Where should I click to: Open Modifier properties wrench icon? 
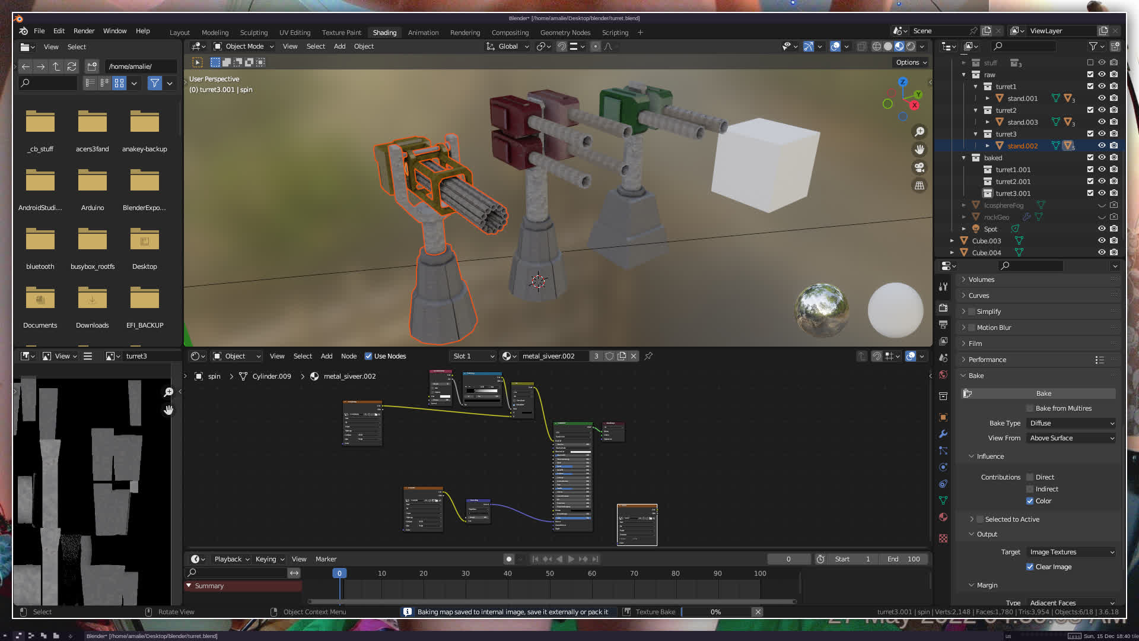(943, 434)
